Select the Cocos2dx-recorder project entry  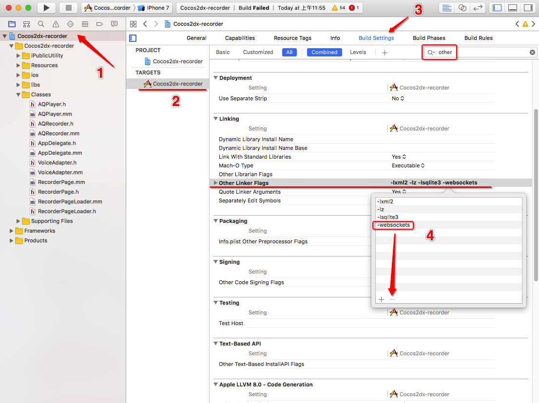coord(174,61)
